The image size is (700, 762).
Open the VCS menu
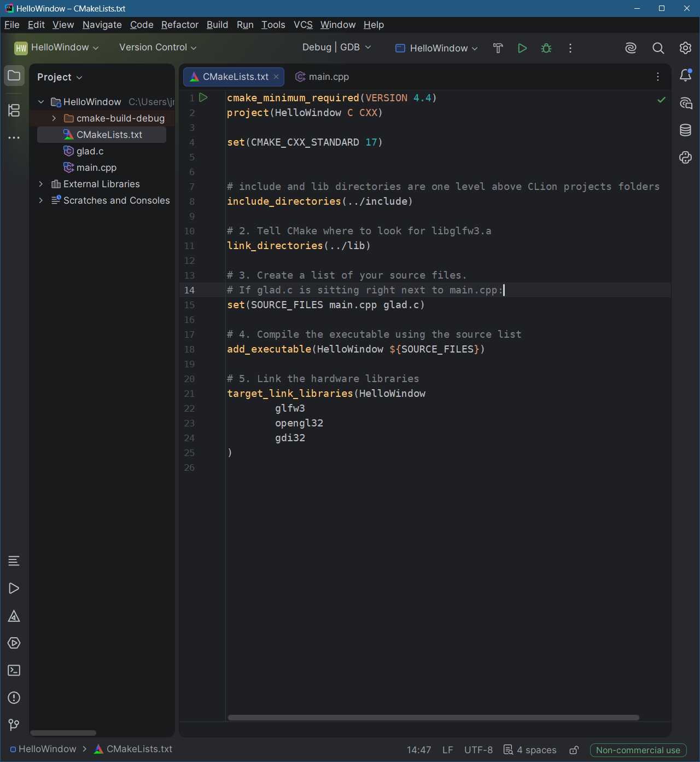coord(303,25)
